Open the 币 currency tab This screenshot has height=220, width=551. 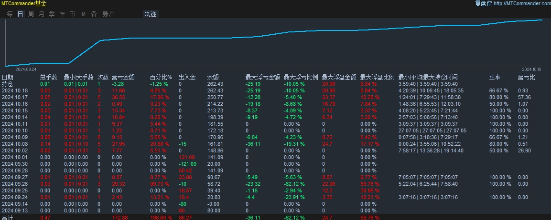[73, 14]
